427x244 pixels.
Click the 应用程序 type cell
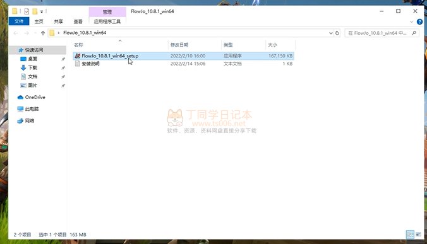232,56
